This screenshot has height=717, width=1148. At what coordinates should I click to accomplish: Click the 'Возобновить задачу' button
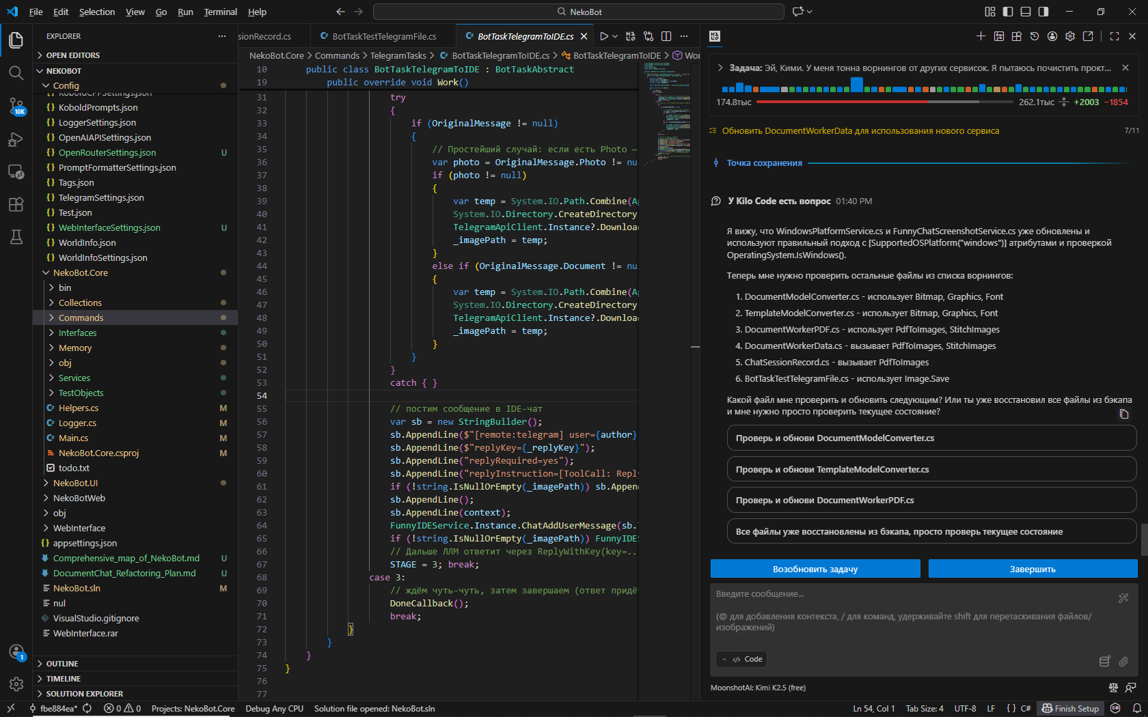[x=815, y=569]
